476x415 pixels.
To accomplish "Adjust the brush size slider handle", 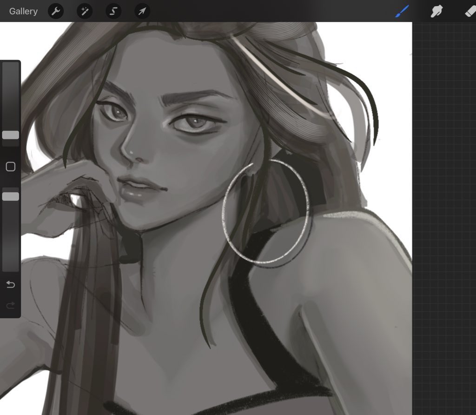I will 11,135.
